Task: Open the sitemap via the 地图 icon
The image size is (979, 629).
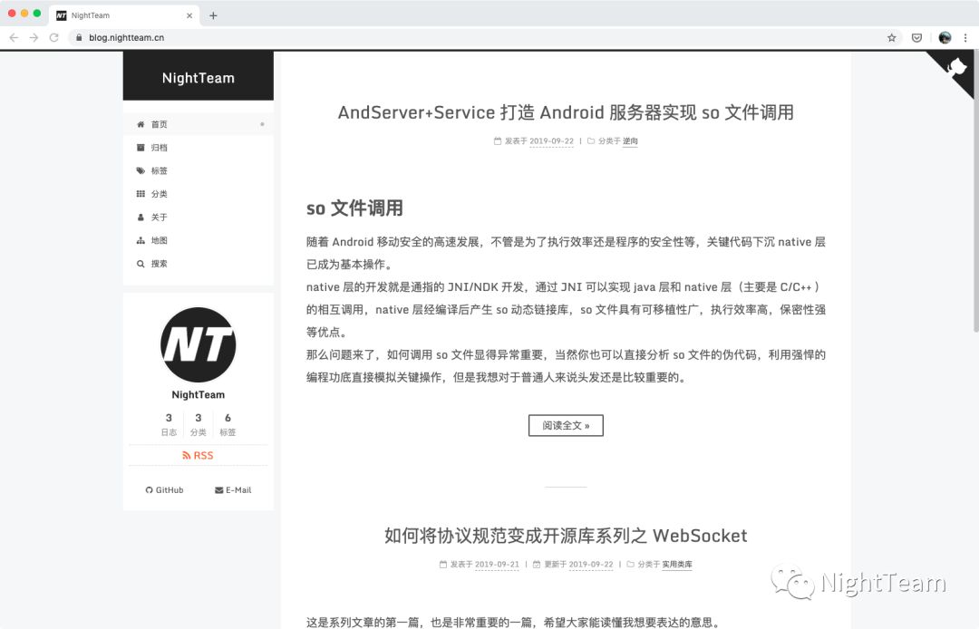Action: coord(141,240)
